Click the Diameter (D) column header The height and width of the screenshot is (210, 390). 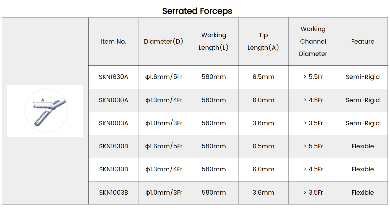[164, 41]
